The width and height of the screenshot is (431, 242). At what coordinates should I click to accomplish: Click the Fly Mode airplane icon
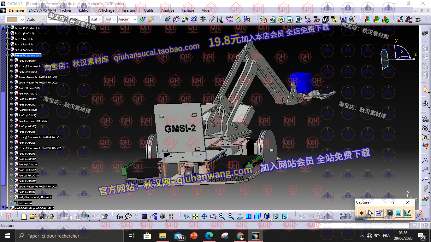point(186,216)
